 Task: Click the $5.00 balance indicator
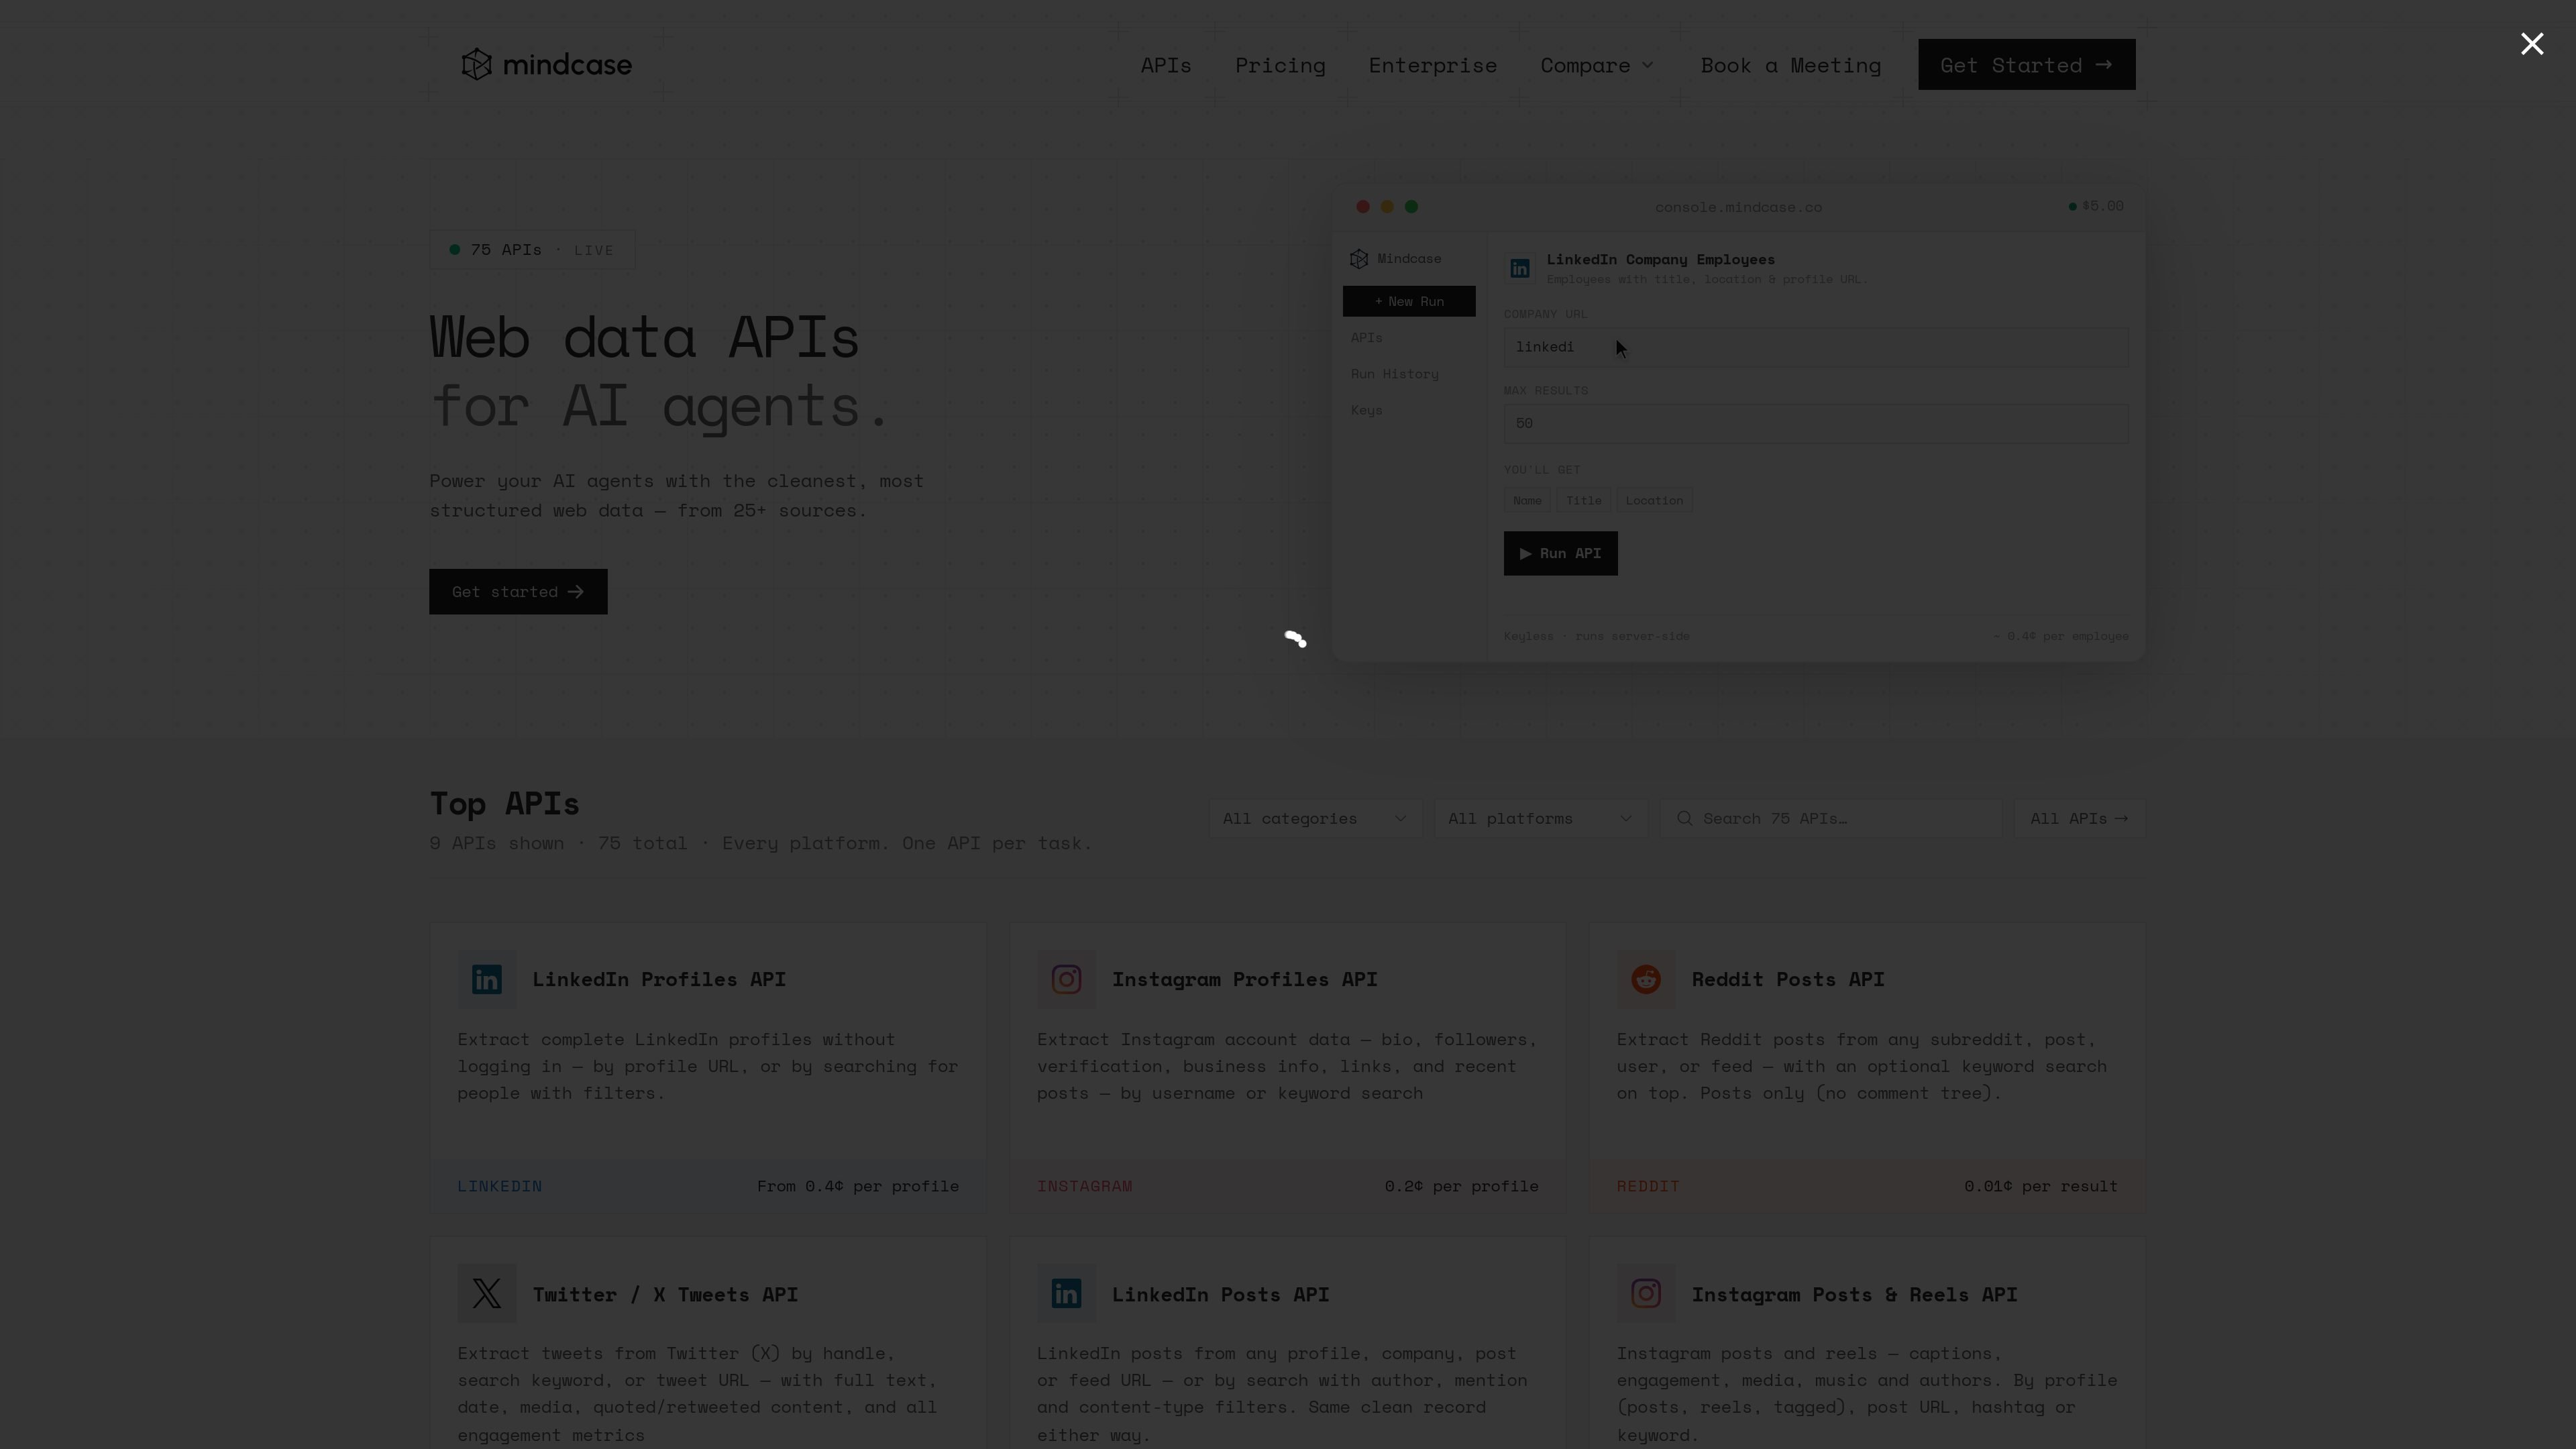pos(2096,206)
